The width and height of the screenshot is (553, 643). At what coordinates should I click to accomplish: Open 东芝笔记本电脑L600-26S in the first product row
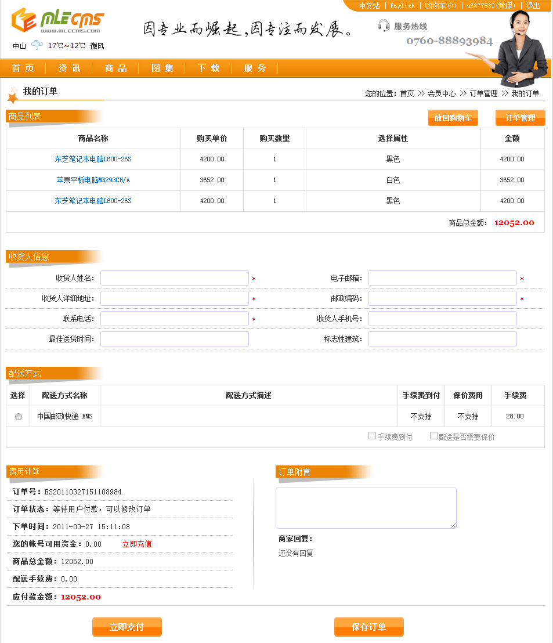click(x=93, y=159)
